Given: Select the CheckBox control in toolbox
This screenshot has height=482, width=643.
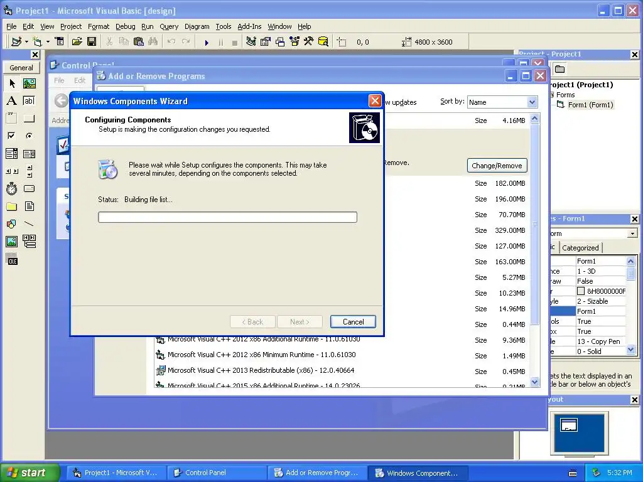Looking at the screenshot, I should (x=12, y=136).
